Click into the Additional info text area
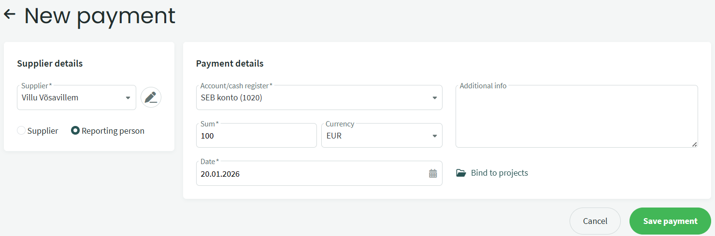This screenshot has height=236, width=715. pyautogui.click(x=576, y=118)
